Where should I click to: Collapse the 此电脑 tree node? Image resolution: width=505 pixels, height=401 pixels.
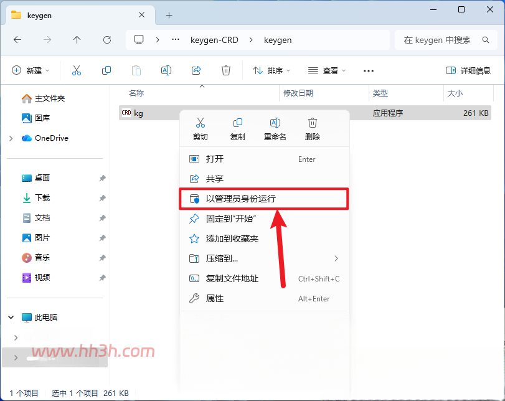(x=11, y=318)
